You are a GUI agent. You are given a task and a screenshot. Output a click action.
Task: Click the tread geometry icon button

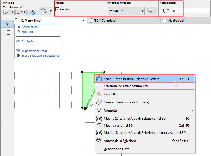tap(150, 11)
